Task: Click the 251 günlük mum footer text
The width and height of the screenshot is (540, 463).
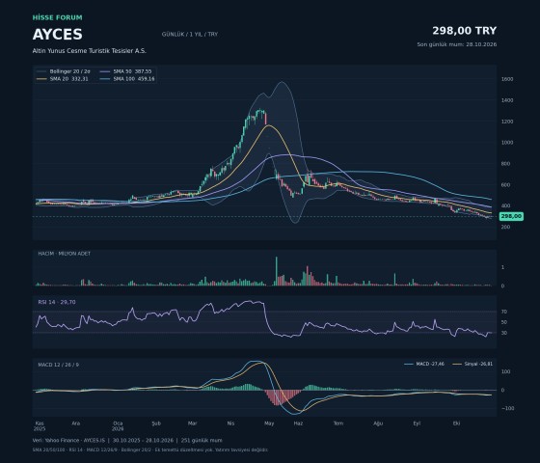Action: 202,440
